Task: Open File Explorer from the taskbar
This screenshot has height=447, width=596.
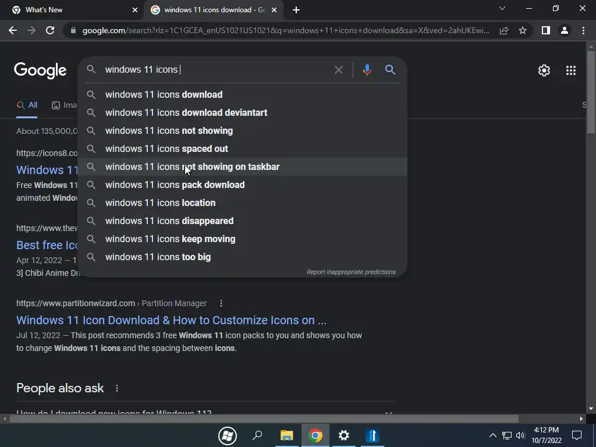Action: (286, 435)
